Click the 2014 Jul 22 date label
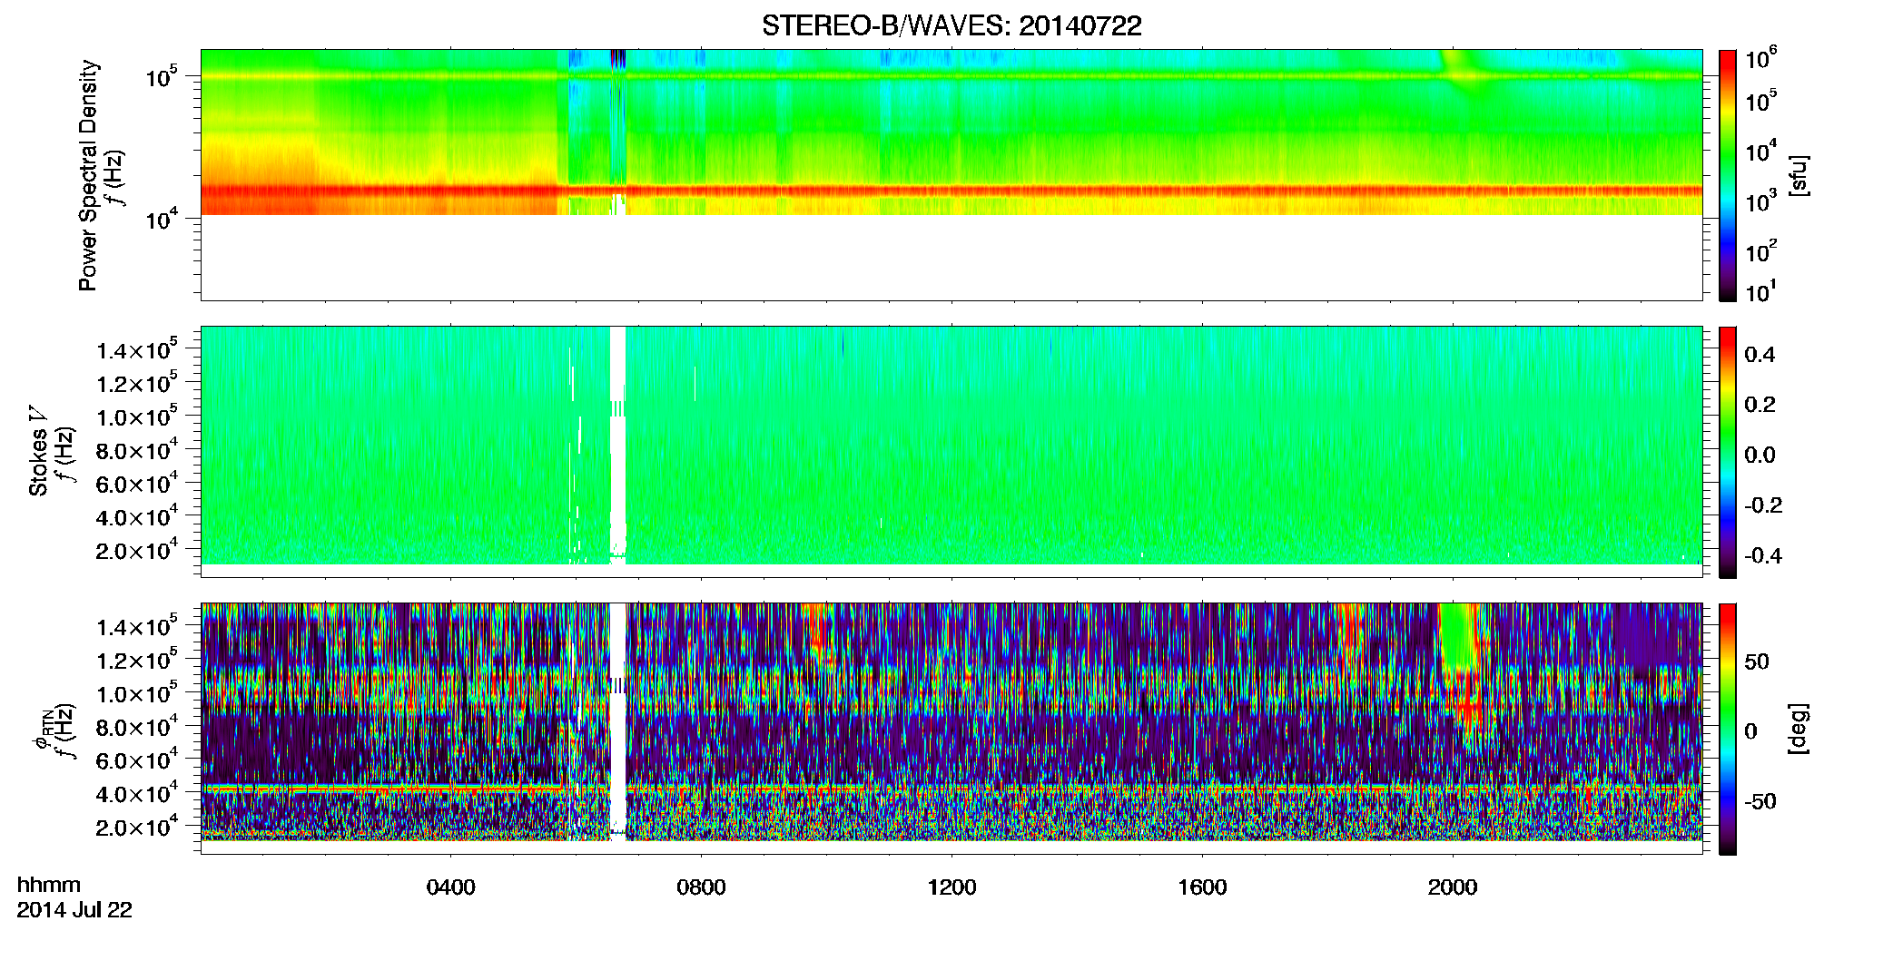1903x980 pixels. pyautogui.click(x=74, y=910)
